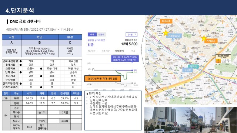Select the 10분 이내 dot in 초등학교 row
Image resolution: width=237 pixels, height=133 pixels.
(41, 69)
